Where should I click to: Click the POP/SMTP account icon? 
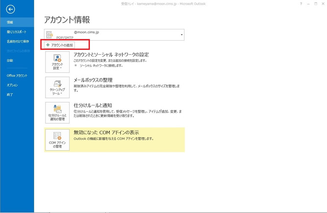(49, 35)
